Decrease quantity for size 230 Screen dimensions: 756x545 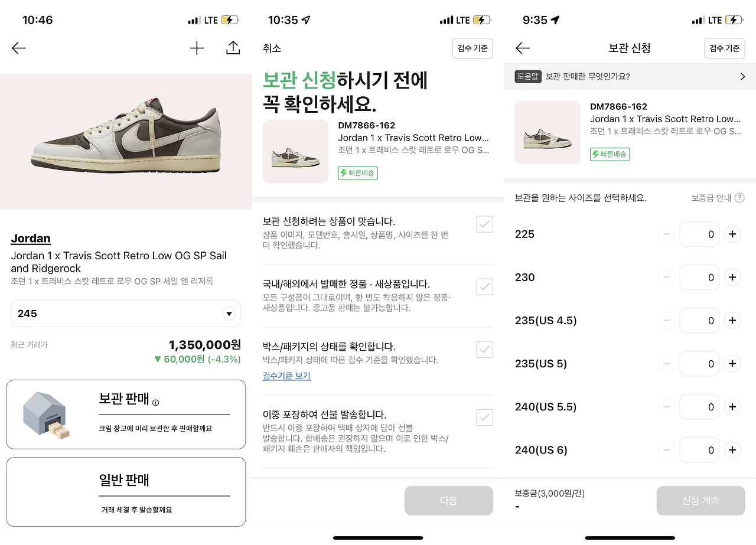[x=666, y=278]
